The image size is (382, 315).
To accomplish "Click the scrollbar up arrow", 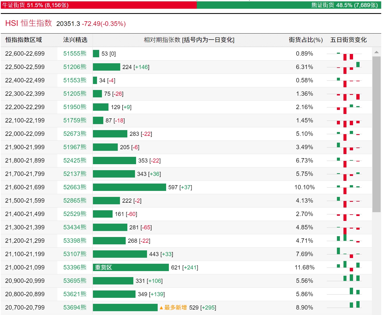I will pos(377,52).
